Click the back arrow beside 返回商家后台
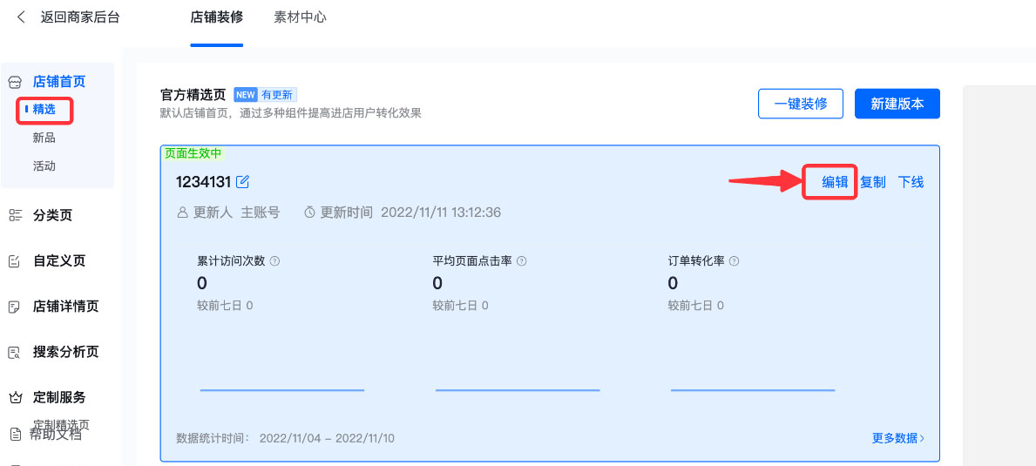 pos(21,17)
